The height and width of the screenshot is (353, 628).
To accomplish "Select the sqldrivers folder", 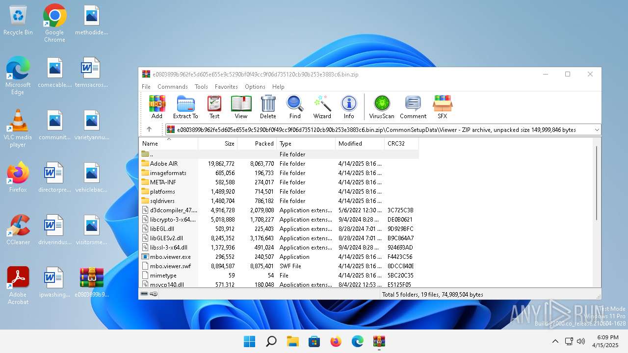I will (279, 201).
